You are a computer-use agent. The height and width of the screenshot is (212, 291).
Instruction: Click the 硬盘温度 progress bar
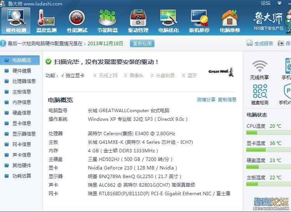pyautogui.click(x=268, y=167)
